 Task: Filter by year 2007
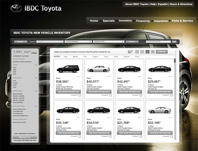pos(15,74)
